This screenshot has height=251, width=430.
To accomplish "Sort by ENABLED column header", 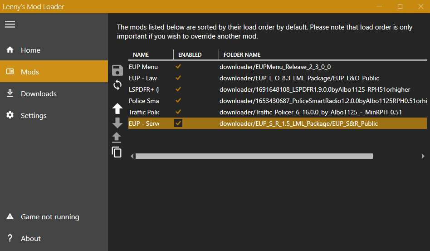I will pyautogui.click(x=196, y=54).
